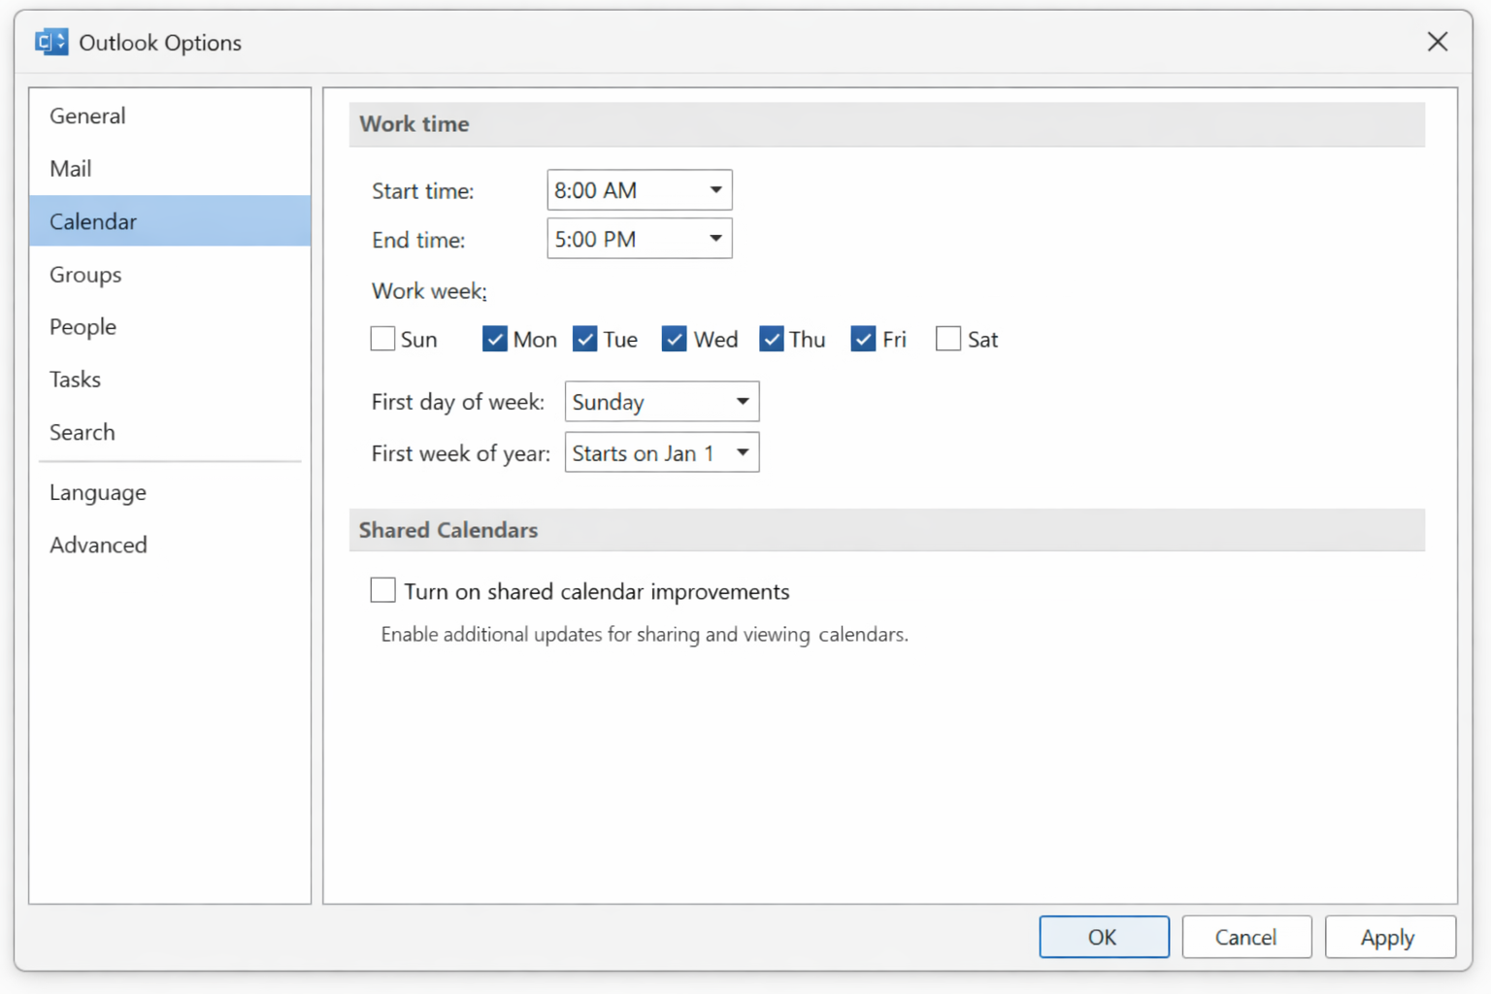Open the Language settings section
The image size is (1491, 994).
[x=97, y=492]
